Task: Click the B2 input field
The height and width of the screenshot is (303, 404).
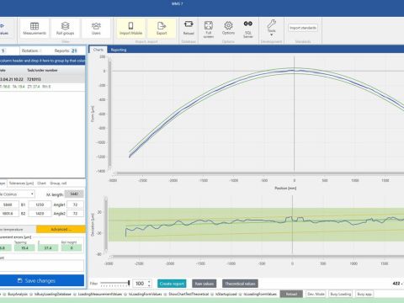Action: coord(40,214)
